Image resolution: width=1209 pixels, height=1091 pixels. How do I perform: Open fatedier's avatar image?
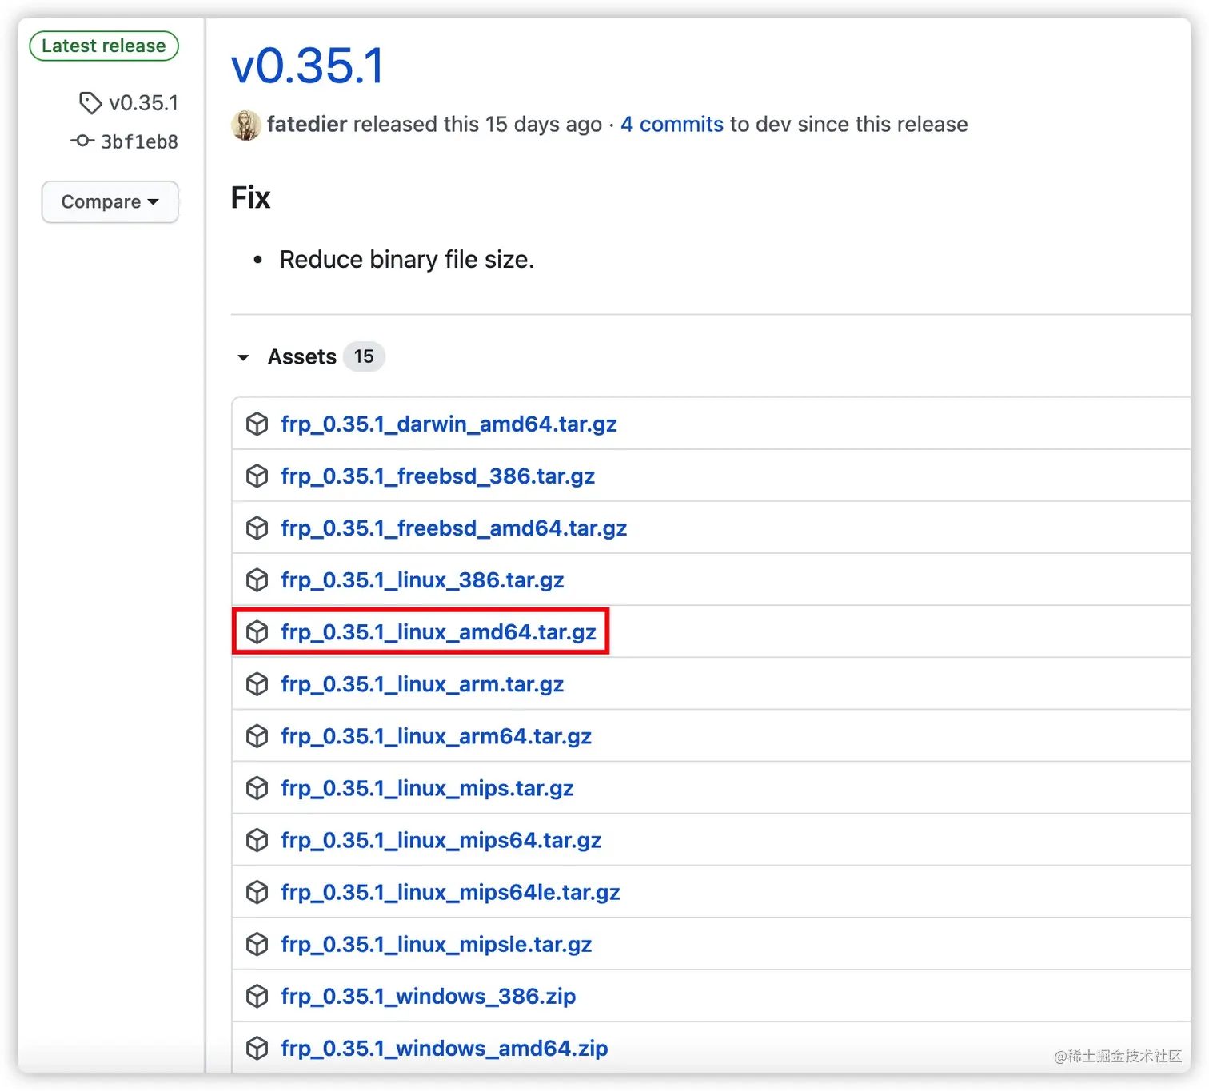tap(246, 125)
